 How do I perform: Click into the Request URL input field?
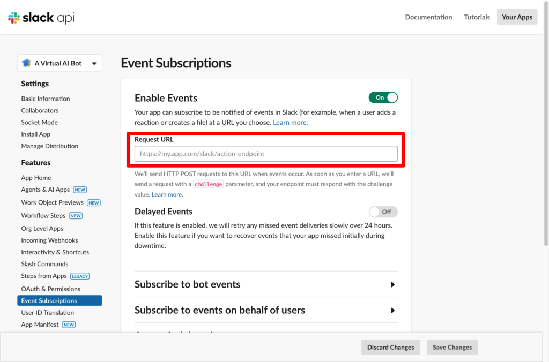(266, 154)
